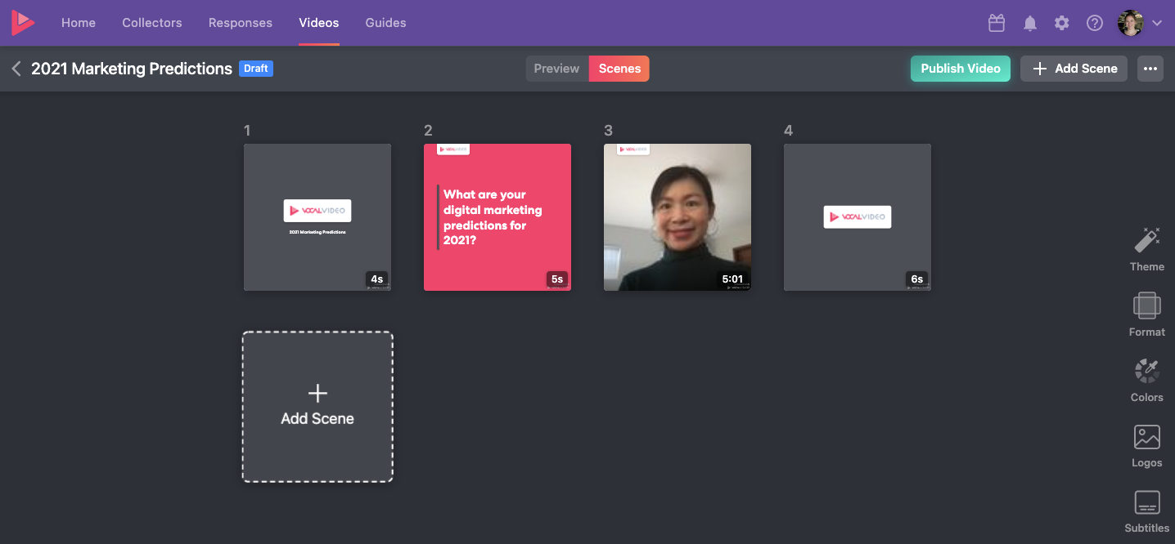Click the gift box icon

[997, 24]
